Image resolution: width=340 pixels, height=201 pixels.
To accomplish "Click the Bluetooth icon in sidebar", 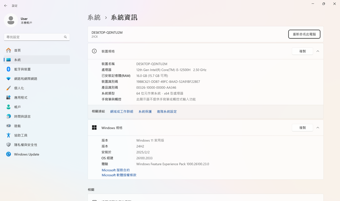I will [x=8, y=69].
